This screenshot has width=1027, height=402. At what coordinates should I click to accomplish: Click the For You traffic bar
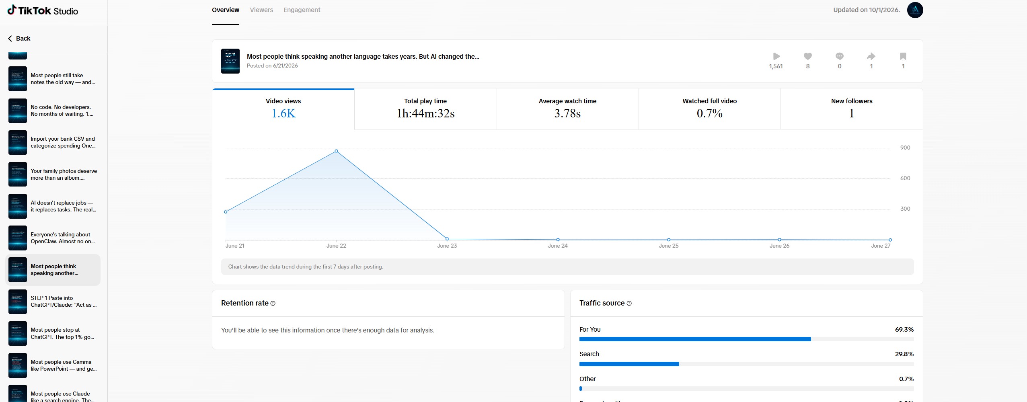pos(746,339)
